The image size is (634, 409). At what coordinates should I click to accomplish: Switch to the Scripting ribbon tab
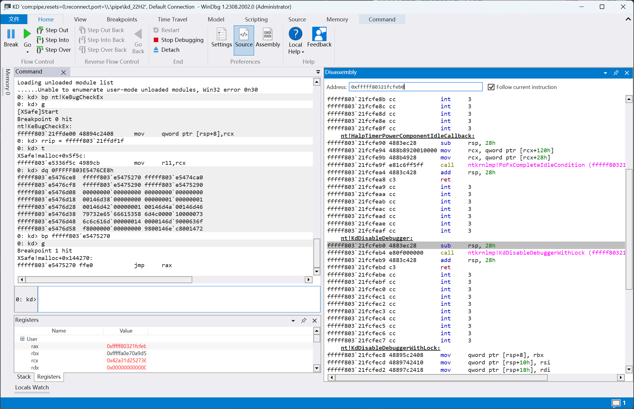(x=256, y=19)
